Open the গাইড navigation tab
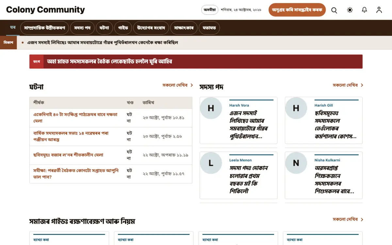 point(123,28)
